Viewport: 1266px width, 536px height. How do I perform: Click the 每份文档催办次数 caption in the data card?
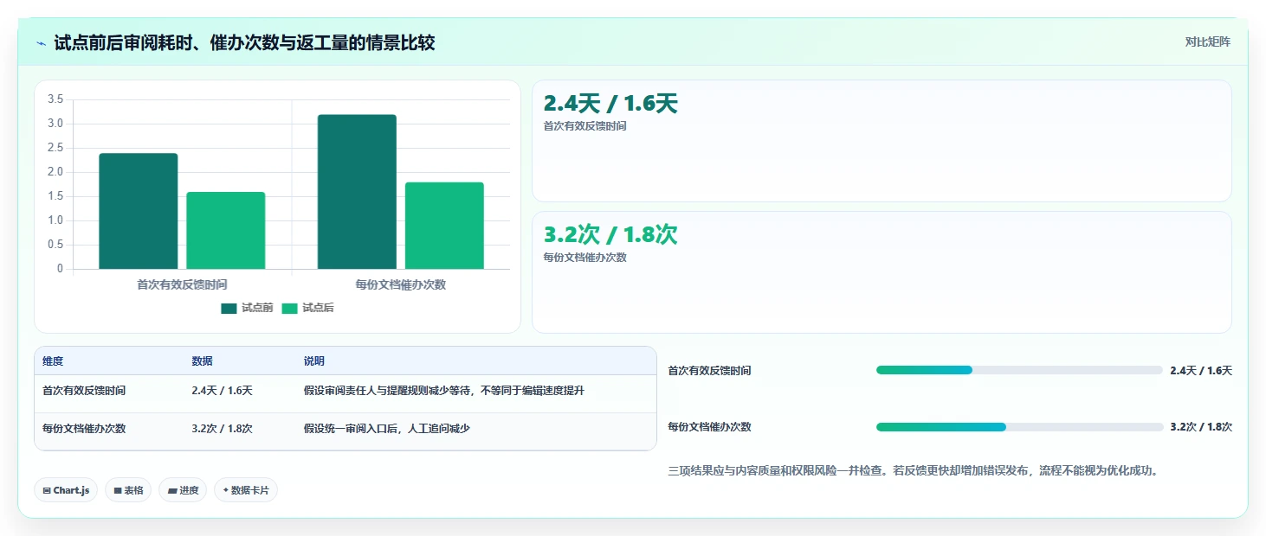click(585, 258)
